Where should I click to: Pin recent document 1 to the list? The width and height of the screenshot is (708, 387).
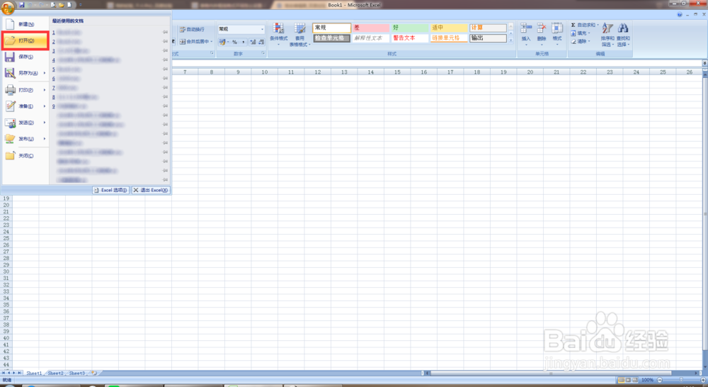165,33
